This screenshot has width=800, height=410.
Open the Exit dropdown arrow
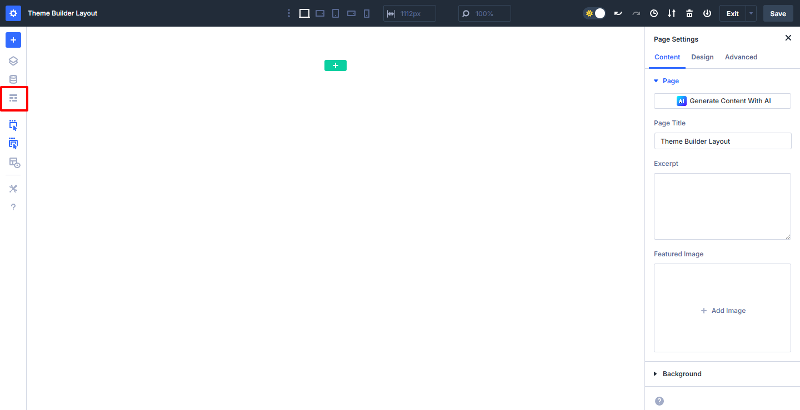[x=752, y=13]
